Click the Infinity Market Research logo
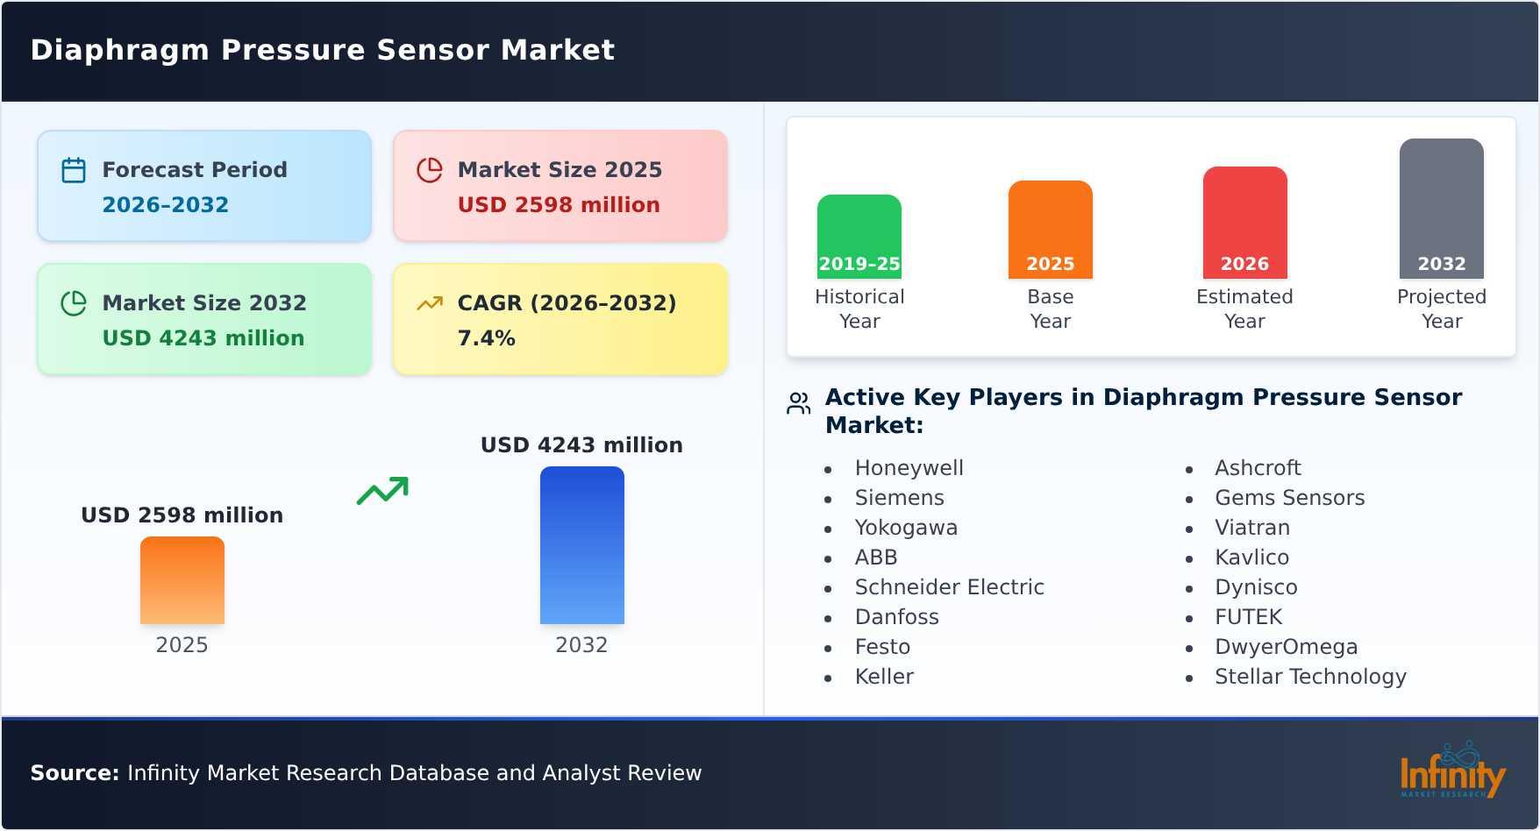This screenshot has width=1540, height=831. point(1452,771)
